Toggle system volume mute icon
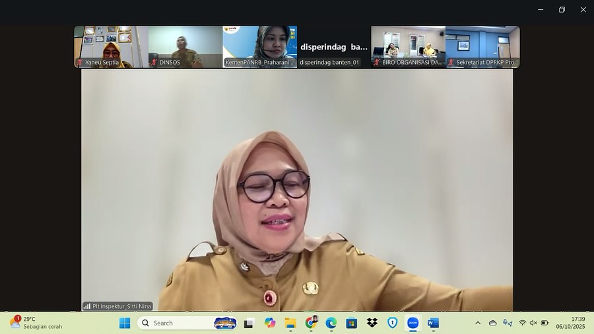The width and height of the screenshot is (594, 334). [x=533, y=323]
